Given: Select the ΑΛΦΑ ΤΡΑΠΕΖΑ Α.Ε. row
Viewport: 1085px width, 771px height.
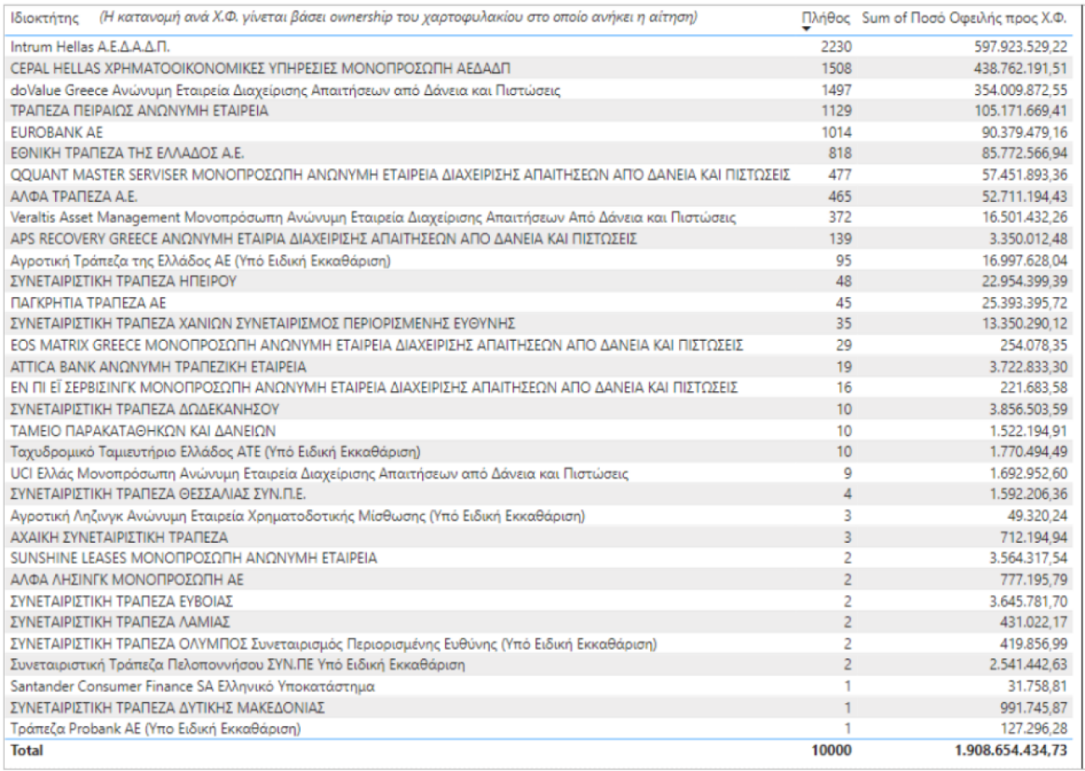Looking at the screenshot, I should tap(71, 197).
